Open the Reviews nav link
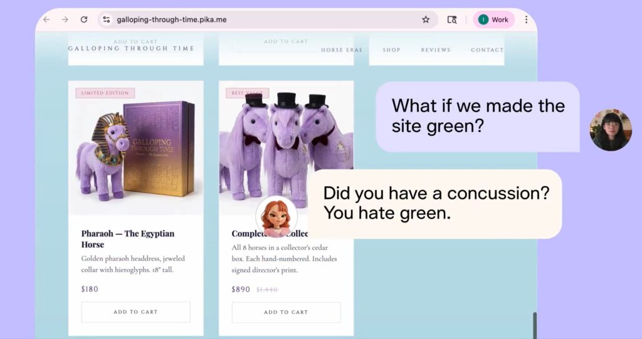The width and height of the screenshot is (642, 339). coord(435,50)
